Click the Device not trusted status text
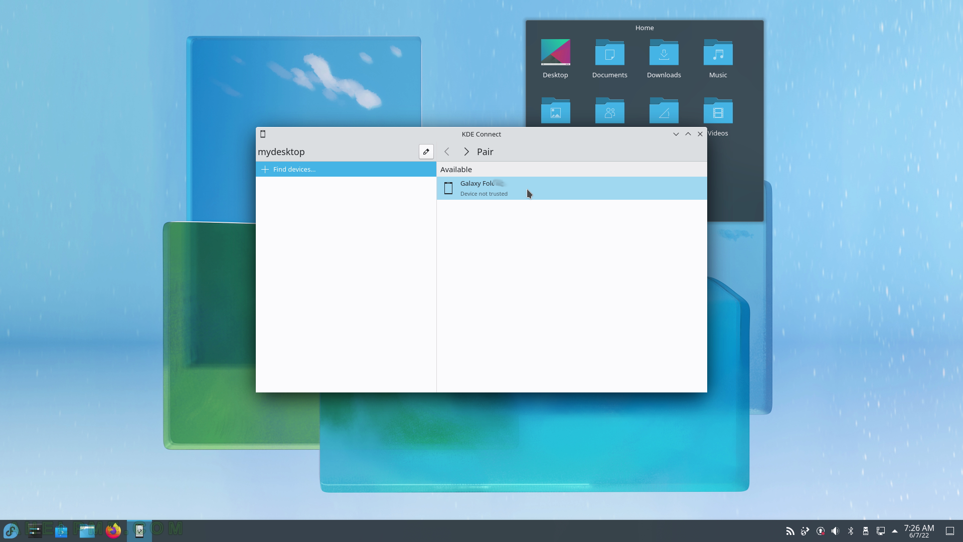The image size is (963, 542). point(484,194)
